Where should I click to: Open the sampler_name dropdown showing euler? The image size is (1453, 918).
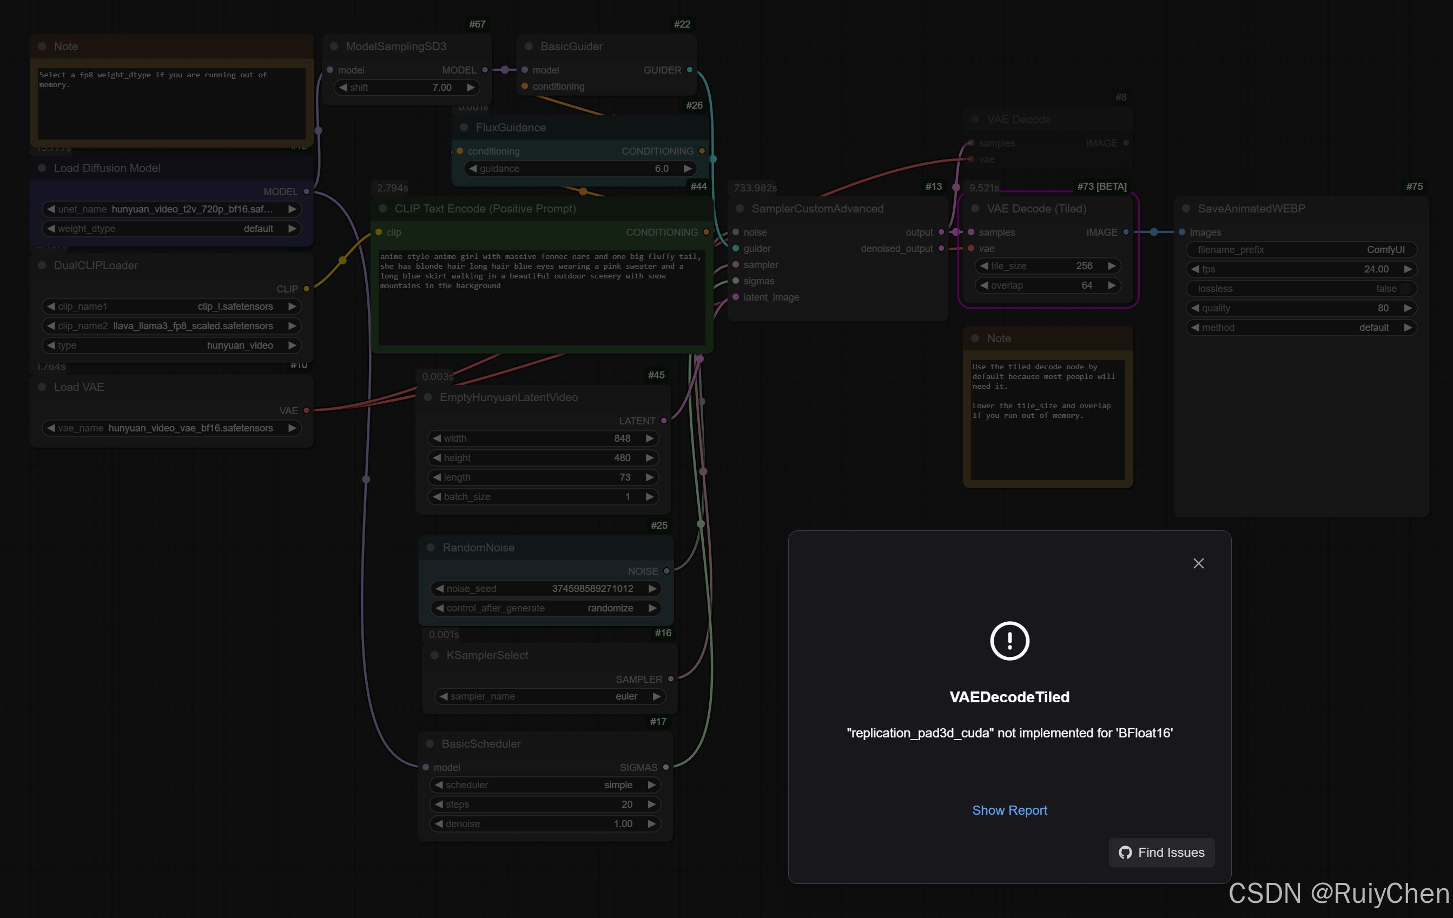549,696
